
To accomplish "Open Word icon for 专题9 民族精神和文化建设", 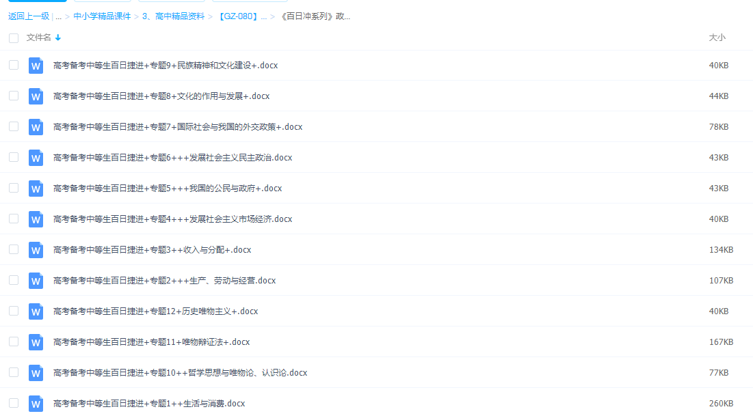I will [x=36, y=66].
